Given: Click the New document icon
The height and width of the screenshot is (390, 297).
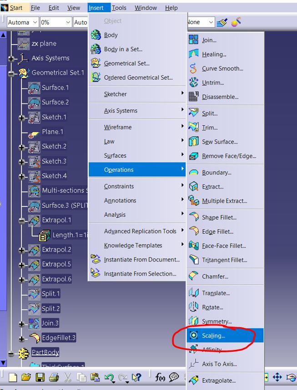Looking at the screenshot, I should pyautogui.click(x=13, y=377).
